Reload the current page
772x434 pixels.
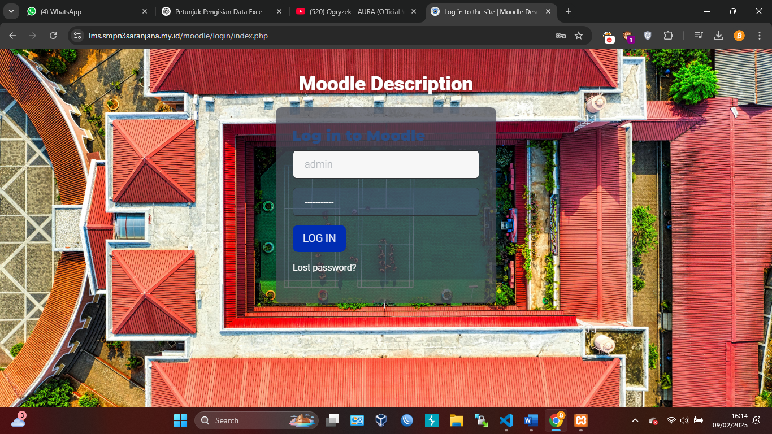coord(53,36)
